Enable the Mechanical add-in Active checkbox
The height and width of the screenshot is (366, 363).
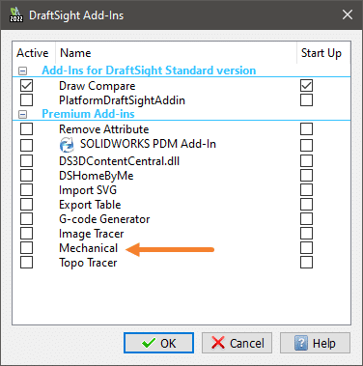click(26, 248)
